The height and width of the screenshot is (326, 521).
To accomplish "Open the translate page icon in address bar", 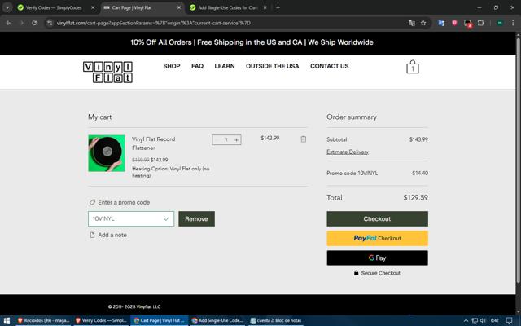I will pyautogui.click(x=412, y=23).
